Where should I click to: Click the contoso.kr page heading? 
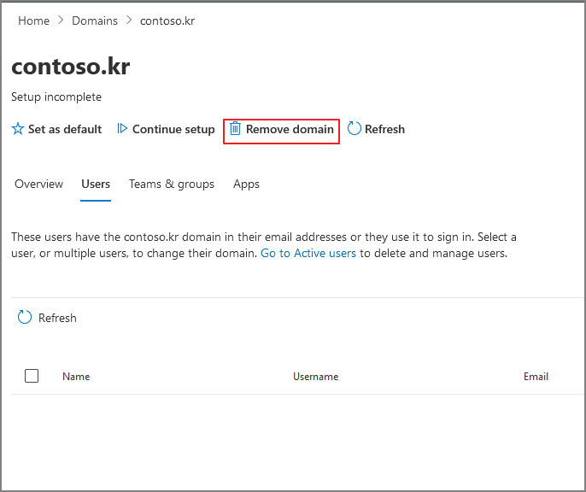71,67
